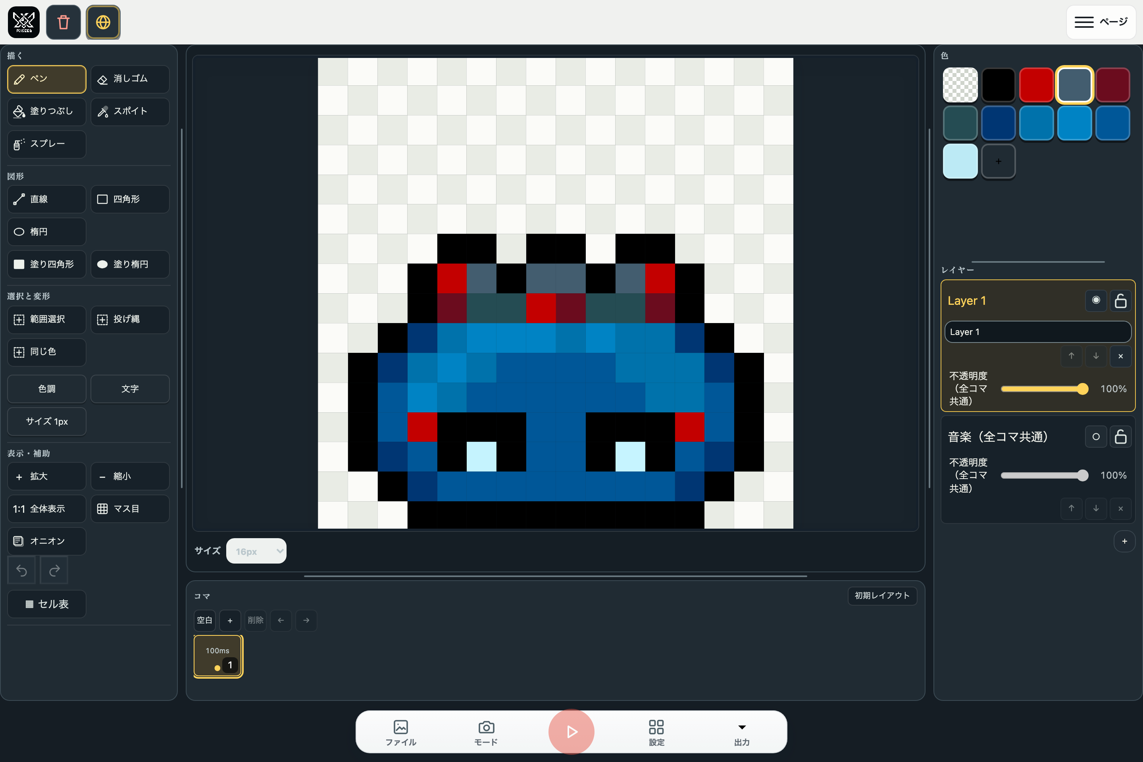1143x762 pixels.
Task: Open the 出力 output dropdown
Action: [742, 733]
